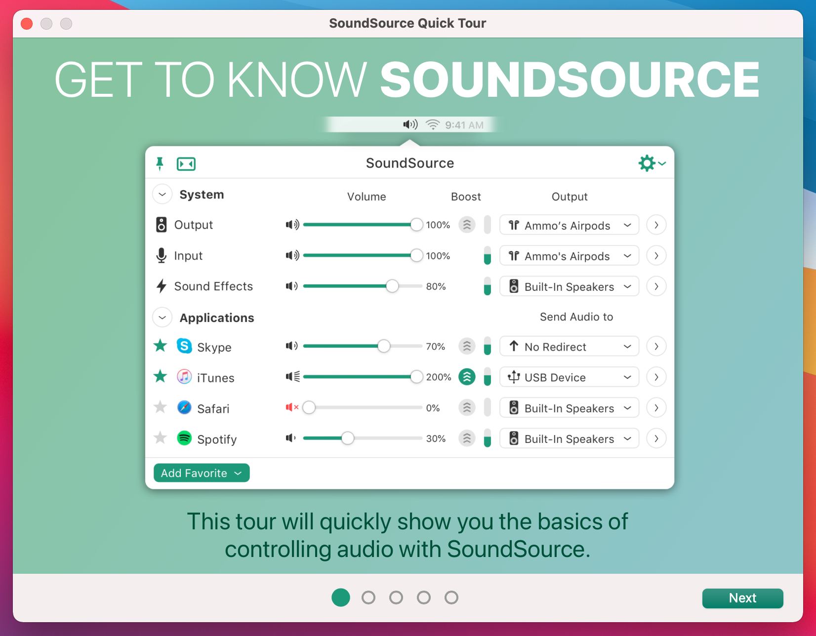Open Skype No Redirect dropdown
Image resolution: width=816 pixels, height=636 pixels.
point(570,346)
